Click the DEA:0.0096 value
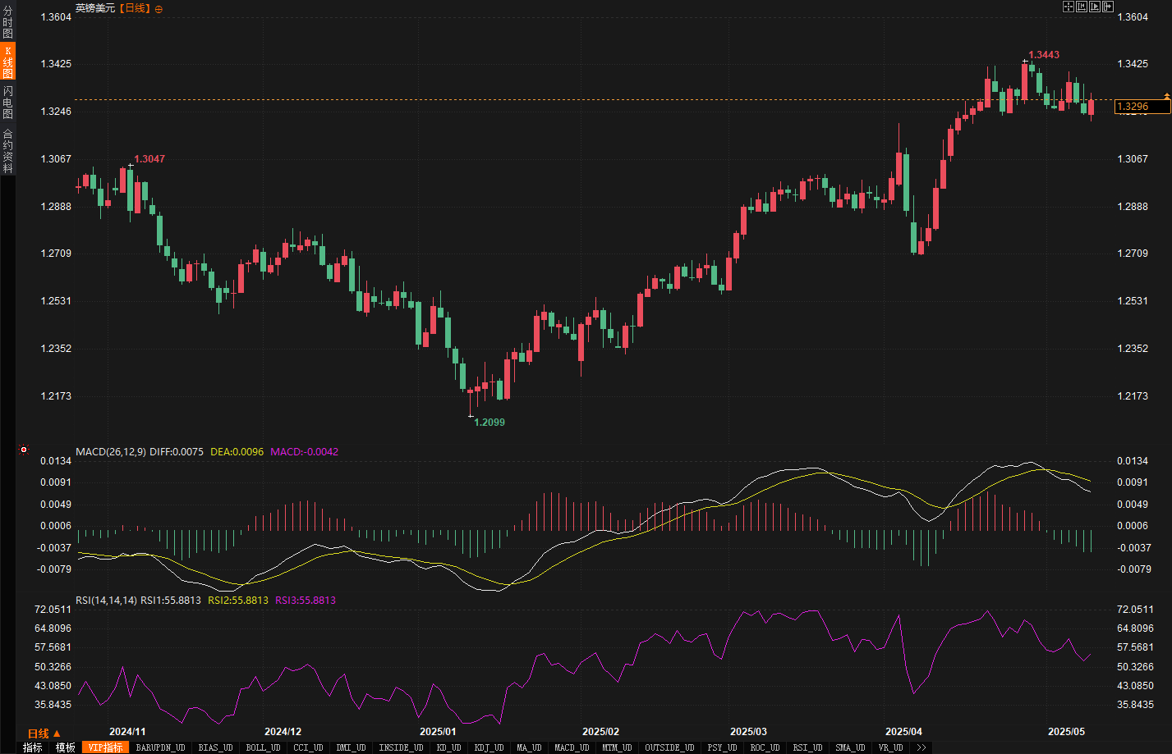The width and height of the screenshot is (1172, 754). 237,452
